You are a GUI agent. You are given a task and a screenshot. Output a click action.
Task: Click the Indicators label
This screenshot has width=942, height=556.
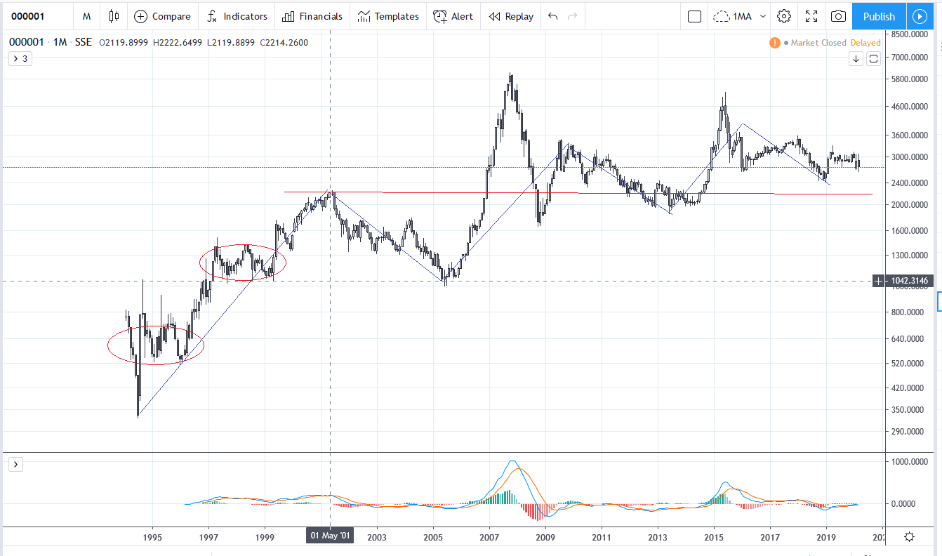pyautogui.click(x=246, y=16)
